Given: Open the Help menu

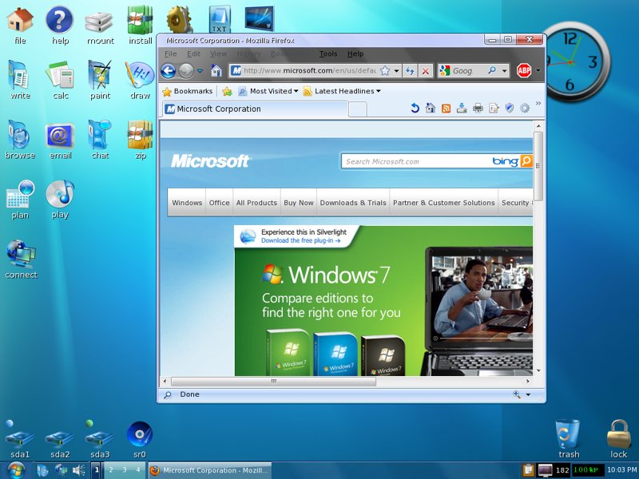Looking at the screenshot, I should click(355, 53).
